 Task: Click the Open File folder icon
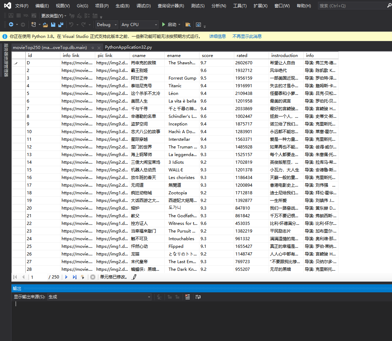tap(45, 24)
